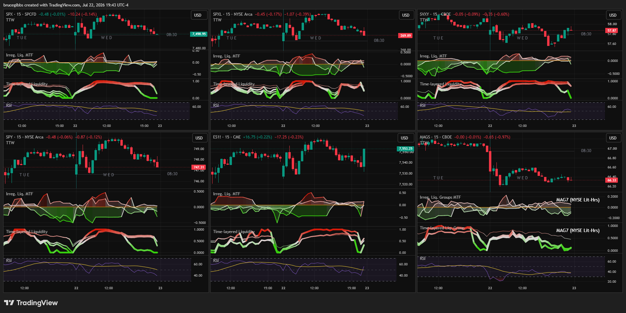Open the USD currency selector on SPXL chart
Image resolution: width=626 pixels, height=313 pixels.
(406, 15)
